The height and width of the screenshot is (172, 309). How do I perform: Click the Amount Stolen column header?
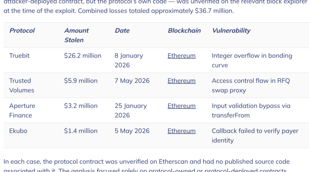[x=76, y=35]
